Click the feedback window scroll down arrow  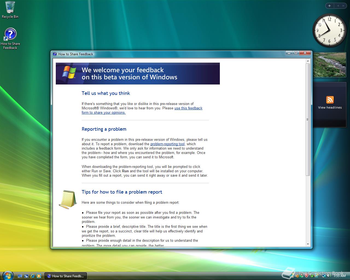[x=308, y=244]
